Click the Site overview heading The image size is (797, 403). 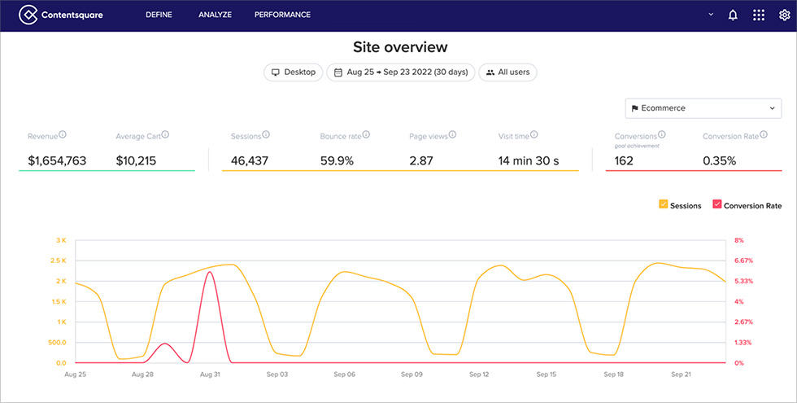[400, 47]
